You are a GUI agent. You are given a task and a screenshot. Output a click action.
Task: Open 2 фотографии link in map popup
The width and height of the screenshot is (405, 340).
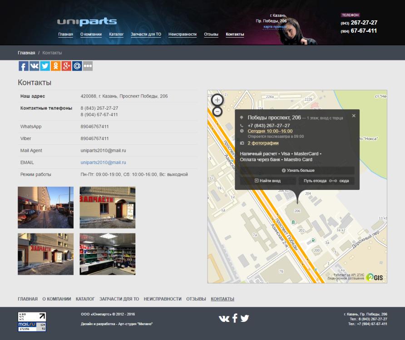[263, 143]
